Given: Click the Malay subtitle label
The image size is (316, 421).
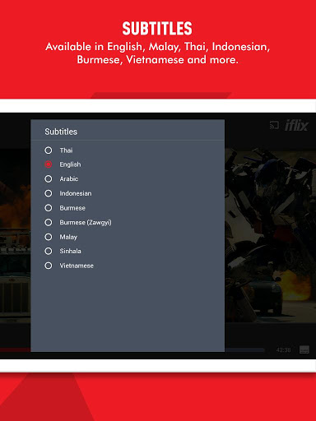Looking at the screenshot, I should [68, 237].
